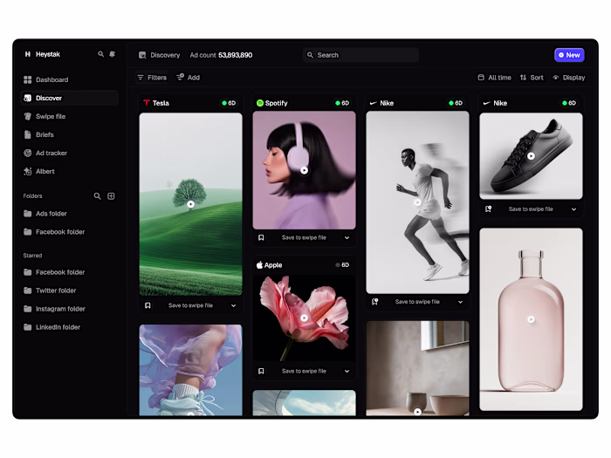Click Nike runner card 6D badge

pyautogui.click(x=456, y=103)
